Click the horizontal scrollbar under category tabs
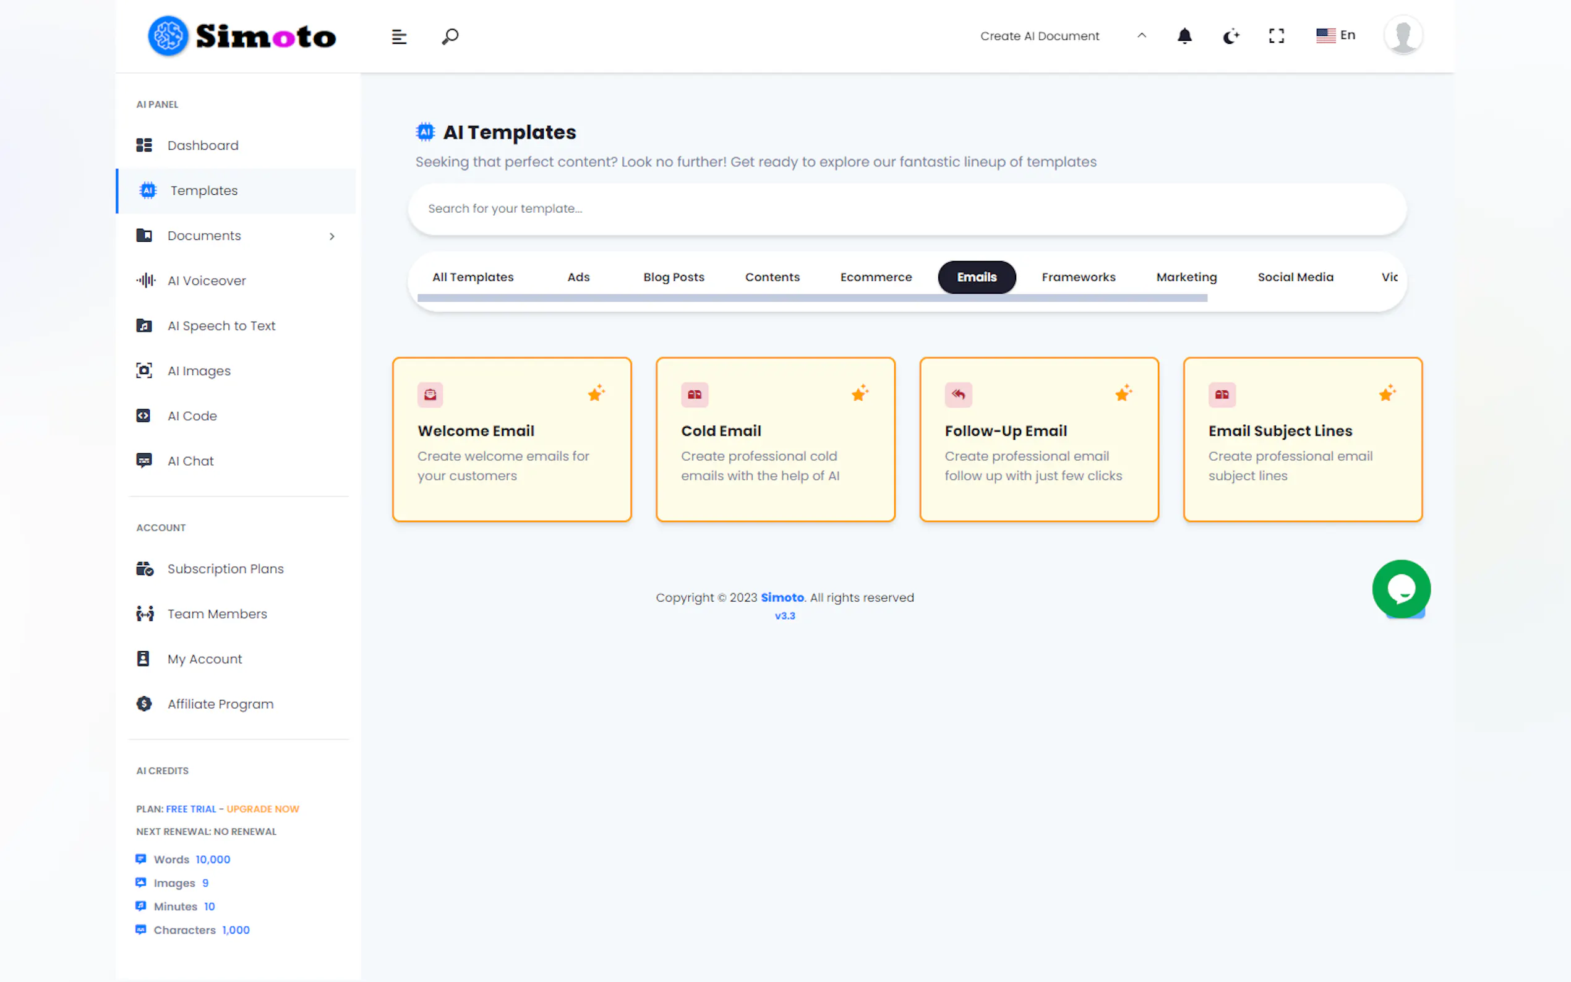The height and width of the screenshot is (982, 1571). click(x=812, y=298)
